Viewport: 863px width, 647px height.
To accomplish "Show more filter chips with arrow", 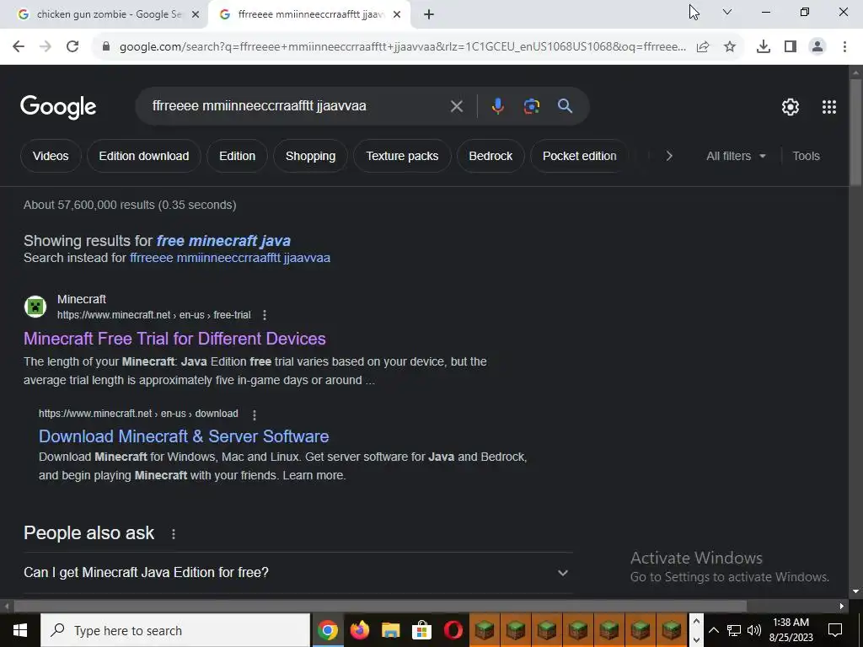I will (x=669, y=156).
